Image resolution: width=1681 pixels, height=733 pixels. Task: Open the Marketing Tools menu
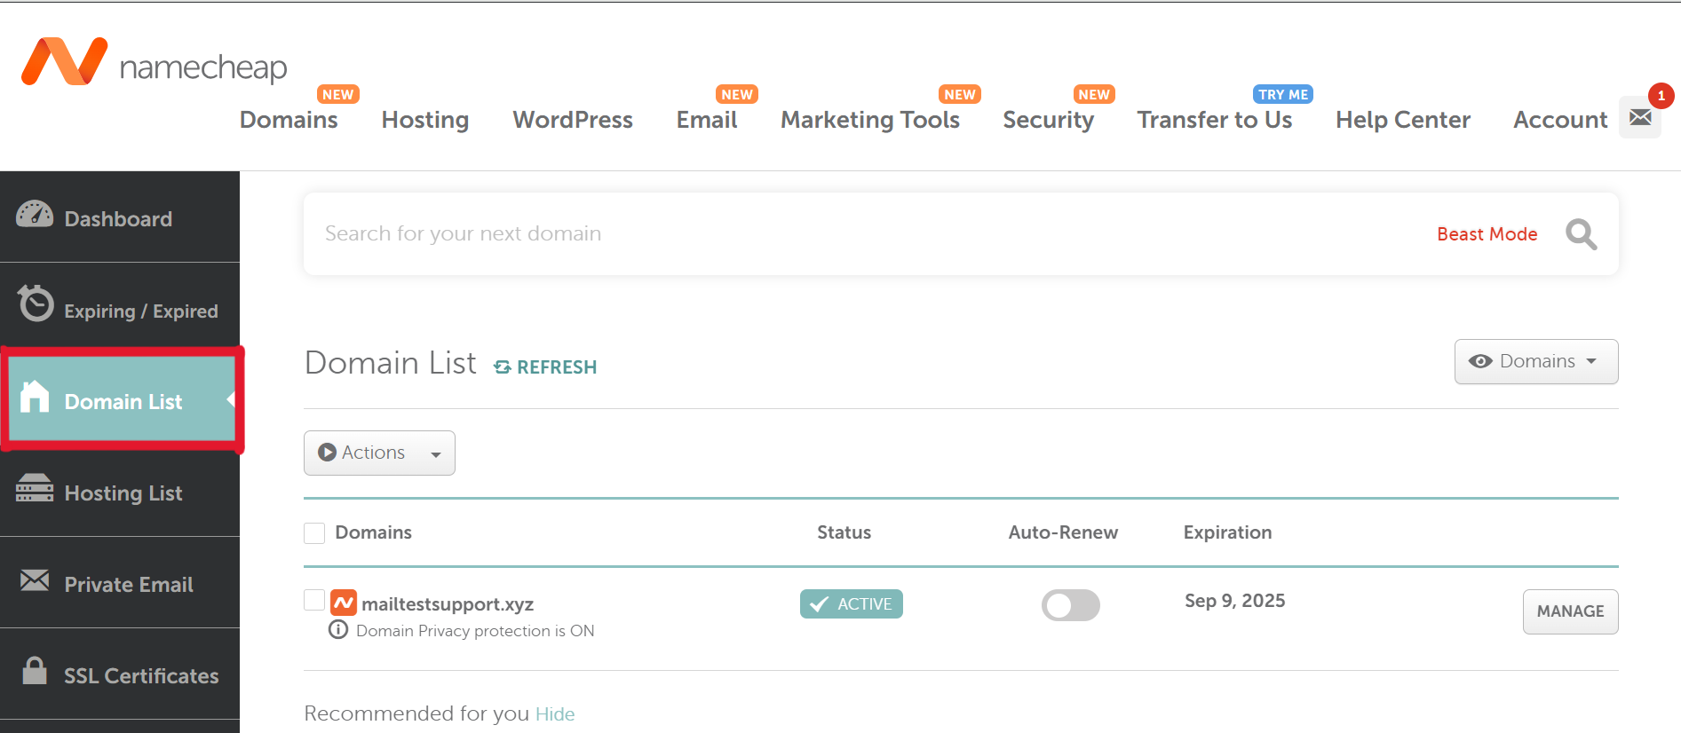[x=869, y=120]
